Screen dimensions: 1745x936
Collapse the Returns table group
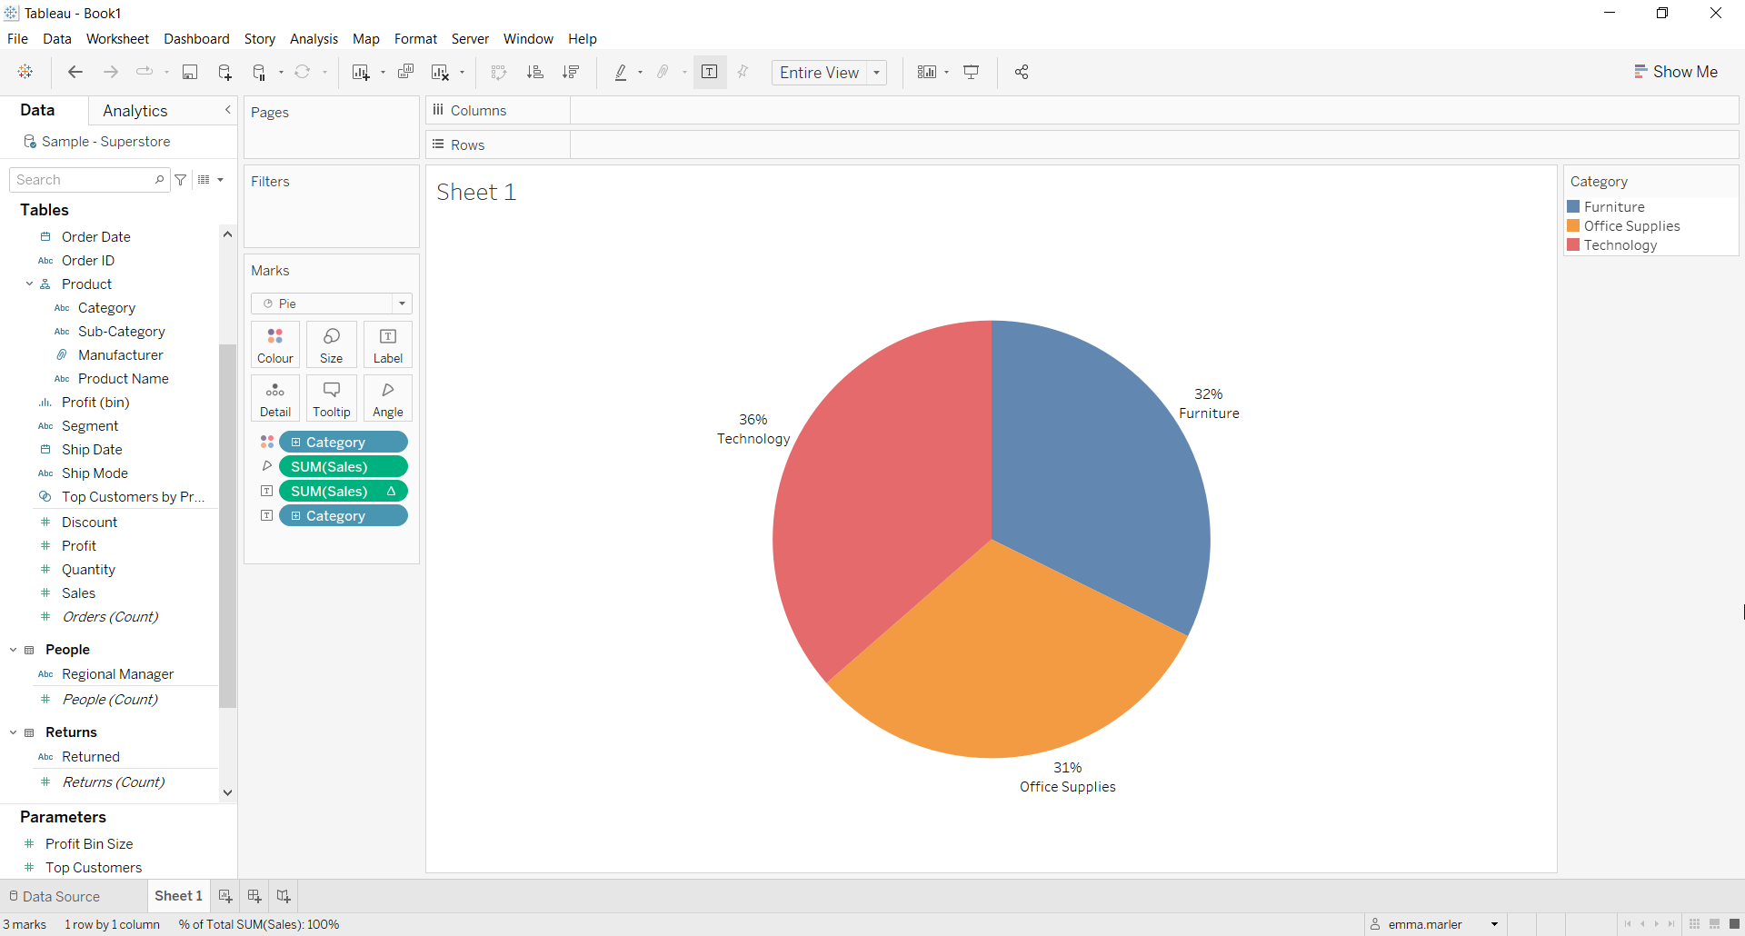(x=13, y=732)
